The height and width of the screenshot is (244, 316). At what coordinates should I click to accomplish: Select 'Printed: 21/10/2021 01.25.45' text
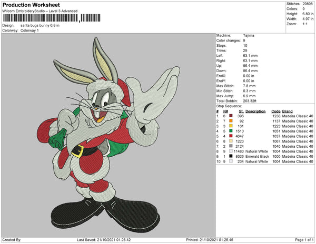tap(210, 240)
